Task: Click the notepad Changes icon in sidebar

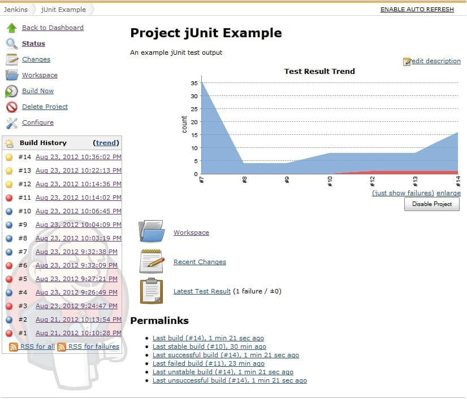Action: point(11,59)
